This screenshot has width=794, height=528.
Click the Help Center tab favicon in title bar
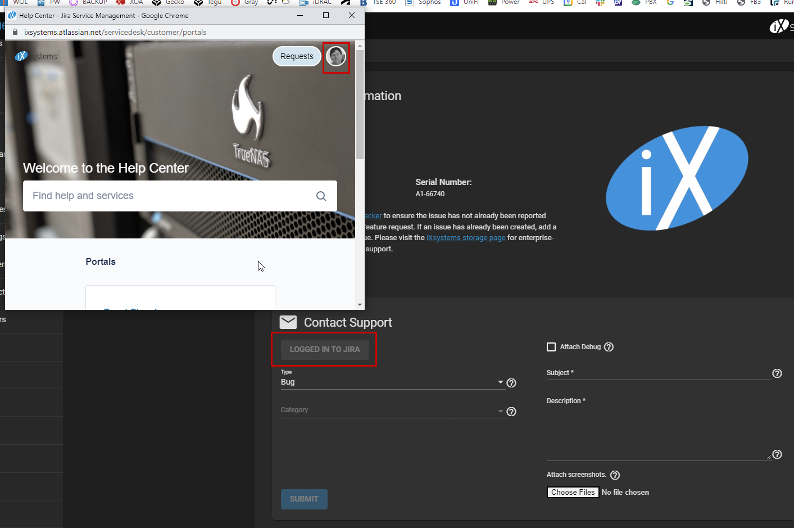click(x=12, y=15)
